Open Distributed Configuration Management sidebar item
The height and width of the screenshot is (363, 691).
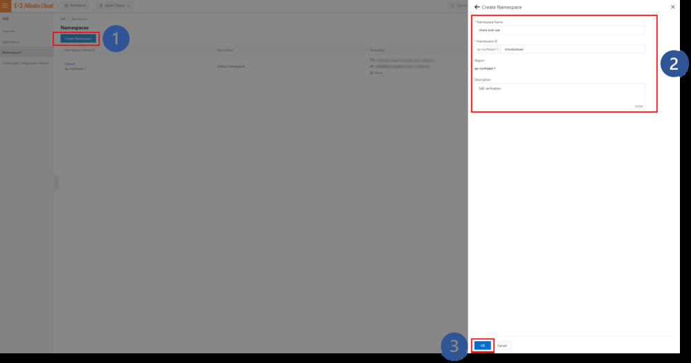click(26, 63)
